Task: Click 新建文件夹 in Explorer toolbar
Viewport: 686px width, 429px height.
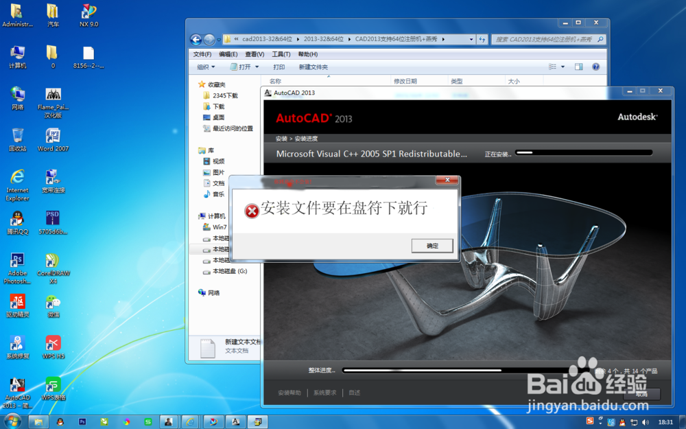Action: click(x=314, y=67)
